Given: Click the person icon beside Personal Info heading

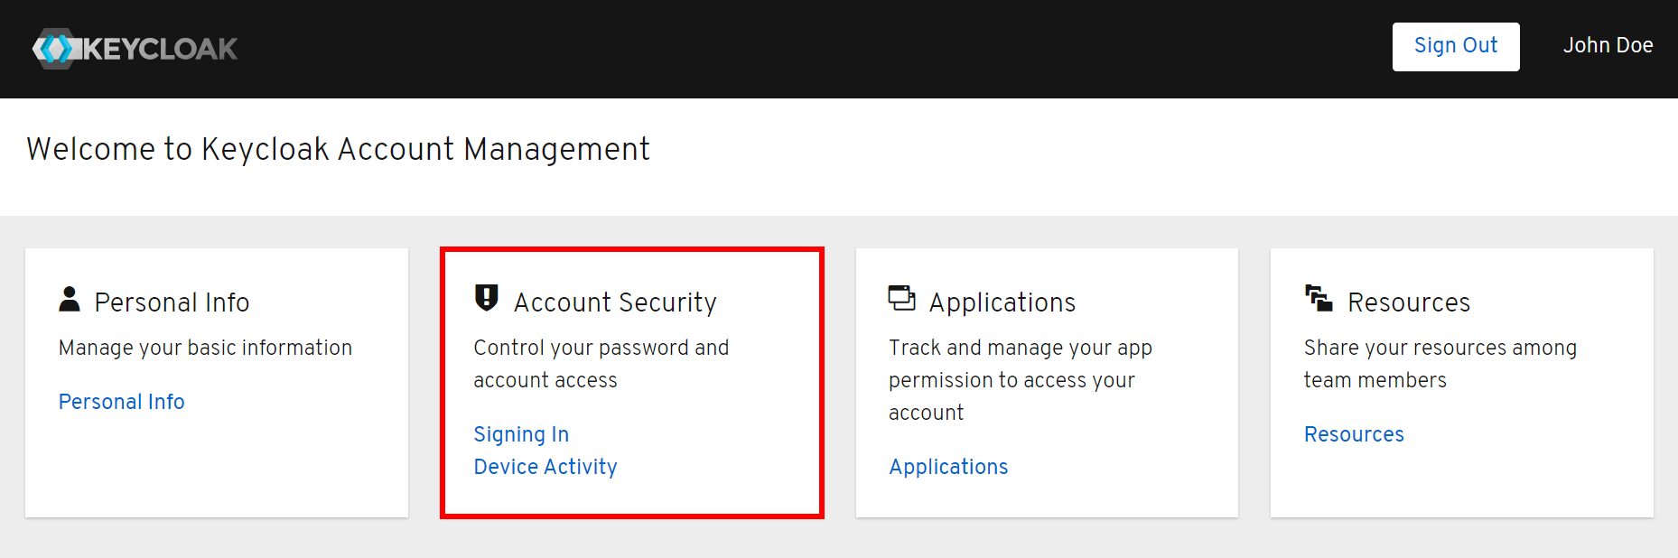Looking at the screenshot, I should point(70,299).
